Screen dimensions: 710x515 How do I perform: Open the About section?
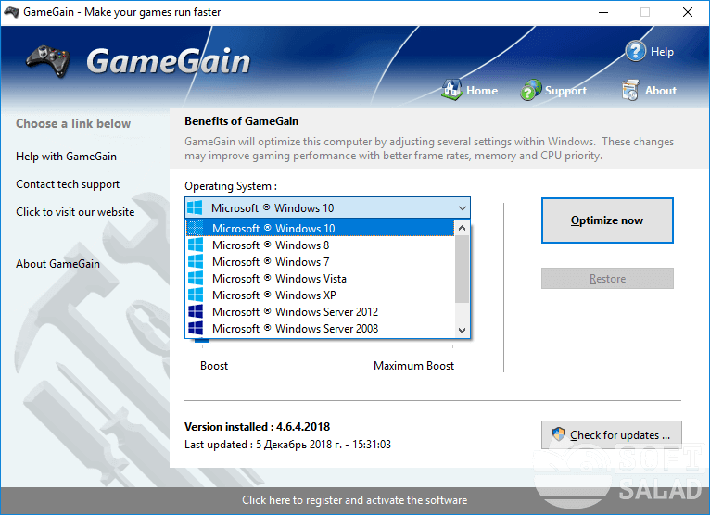click(661, 91)
